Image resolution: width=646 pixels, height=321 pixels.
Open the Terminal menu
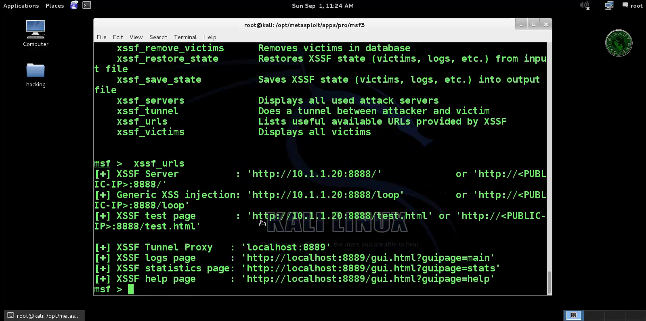pos(185,37)
